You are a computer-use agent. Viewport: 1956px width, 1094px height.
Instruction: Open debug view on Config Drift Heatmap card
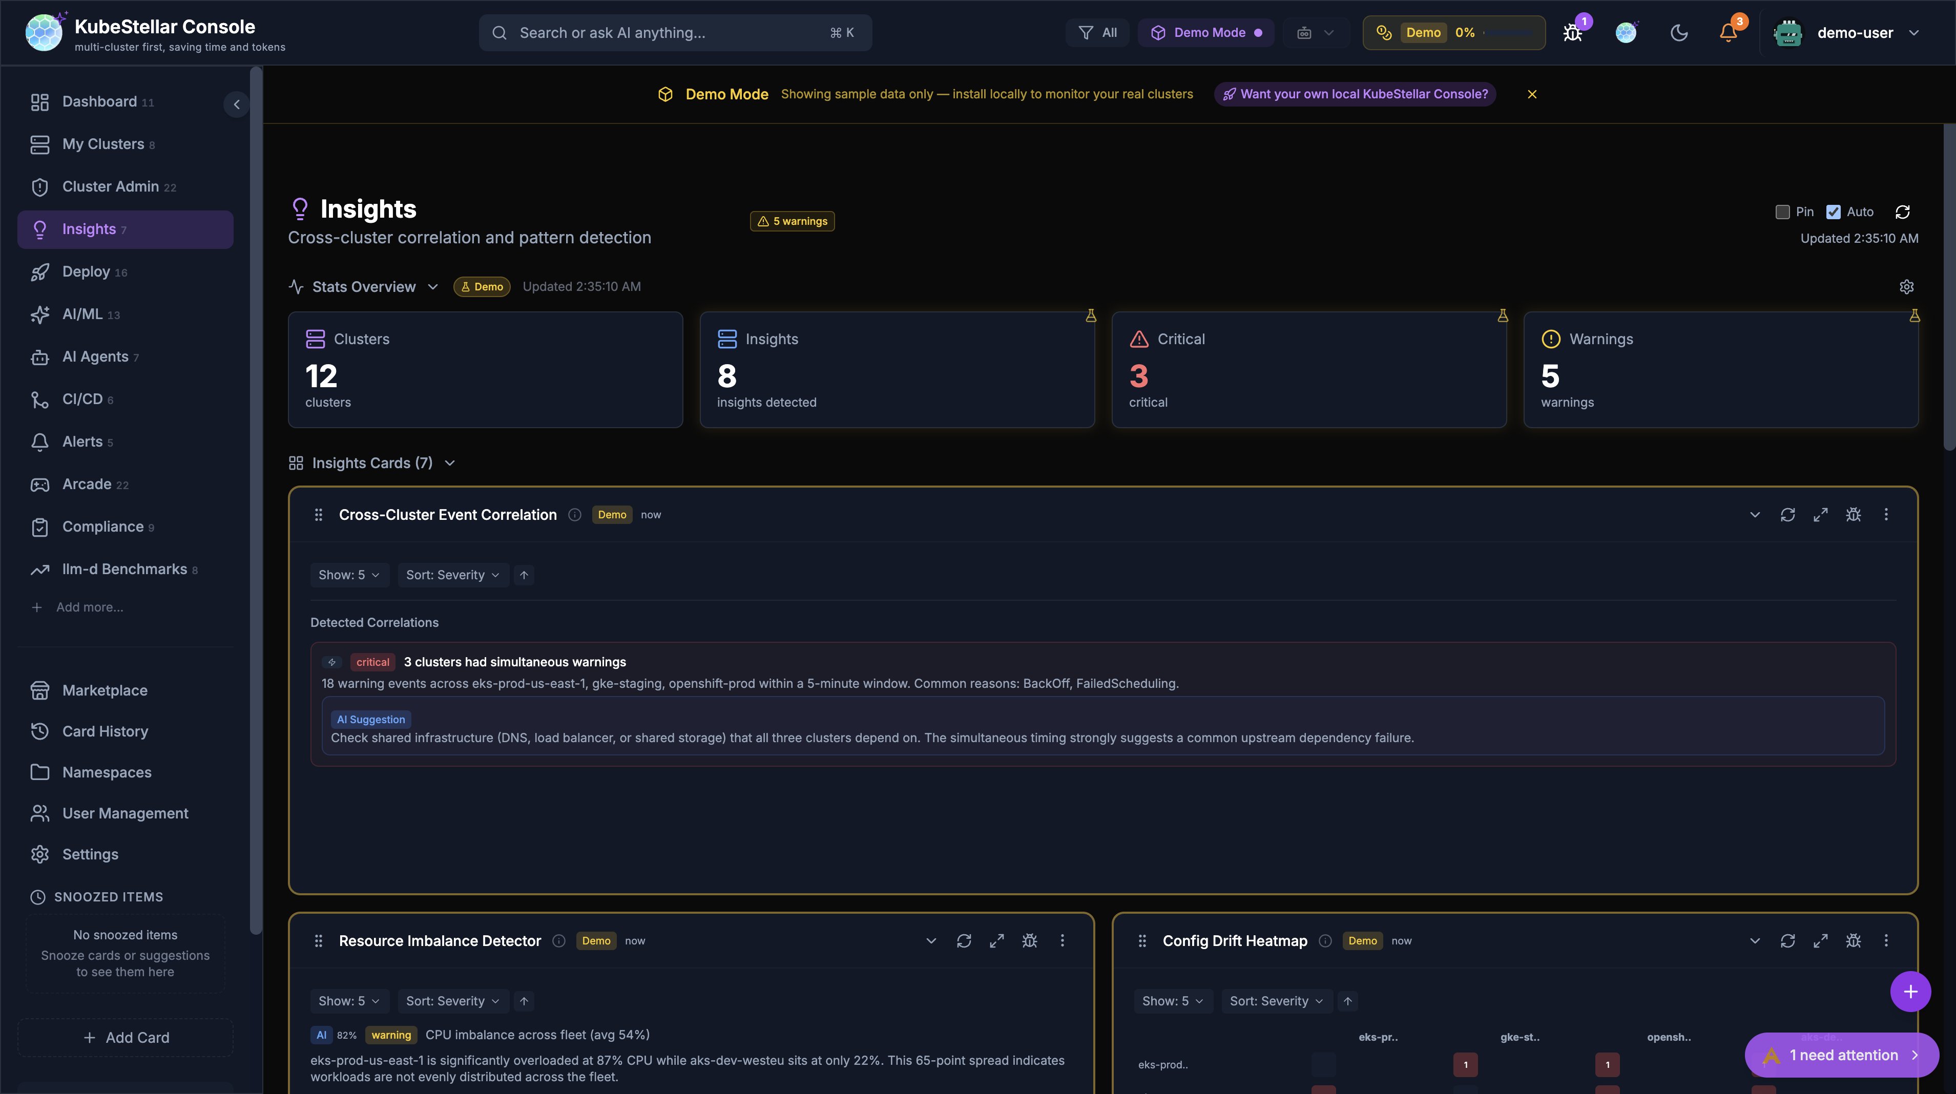1854,941
